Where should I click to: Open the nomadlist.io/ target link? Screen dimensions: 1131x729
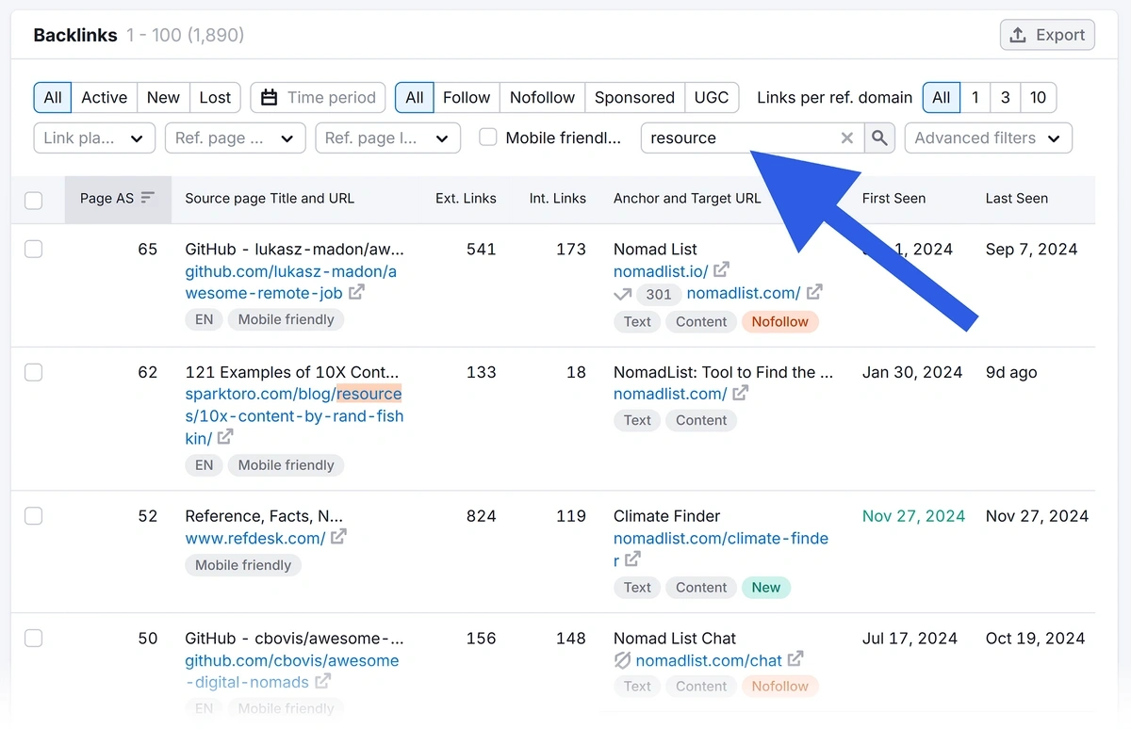661,271
